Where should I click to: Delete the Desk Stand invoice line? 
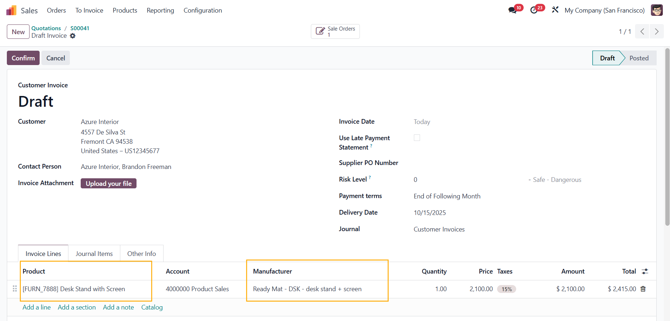[x=643, y=289]
